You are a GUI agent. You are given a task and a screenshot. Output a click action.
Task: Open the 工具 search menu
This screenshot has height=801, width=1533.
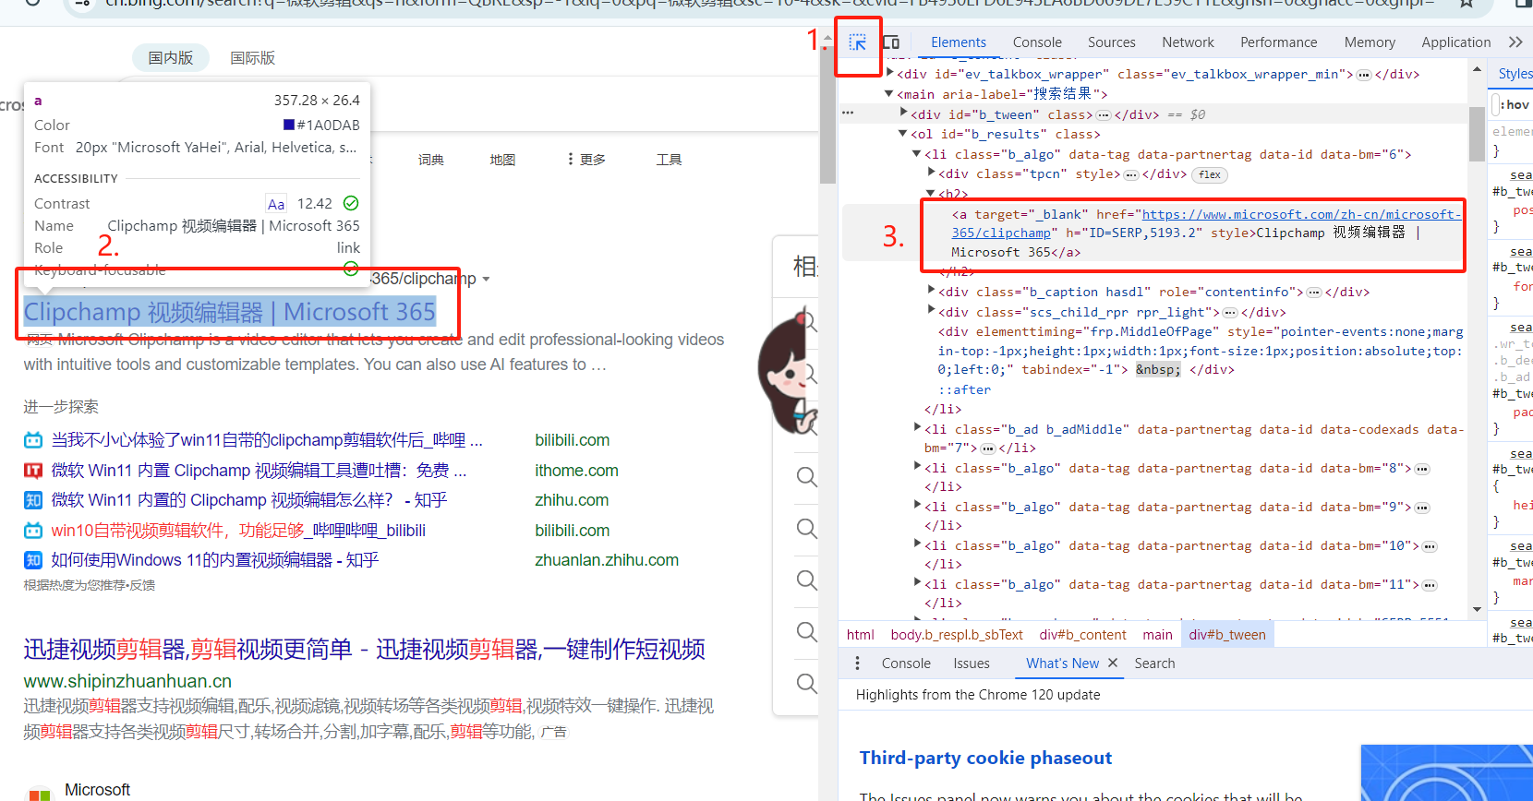pyautogui.click(x=670, y=160)
